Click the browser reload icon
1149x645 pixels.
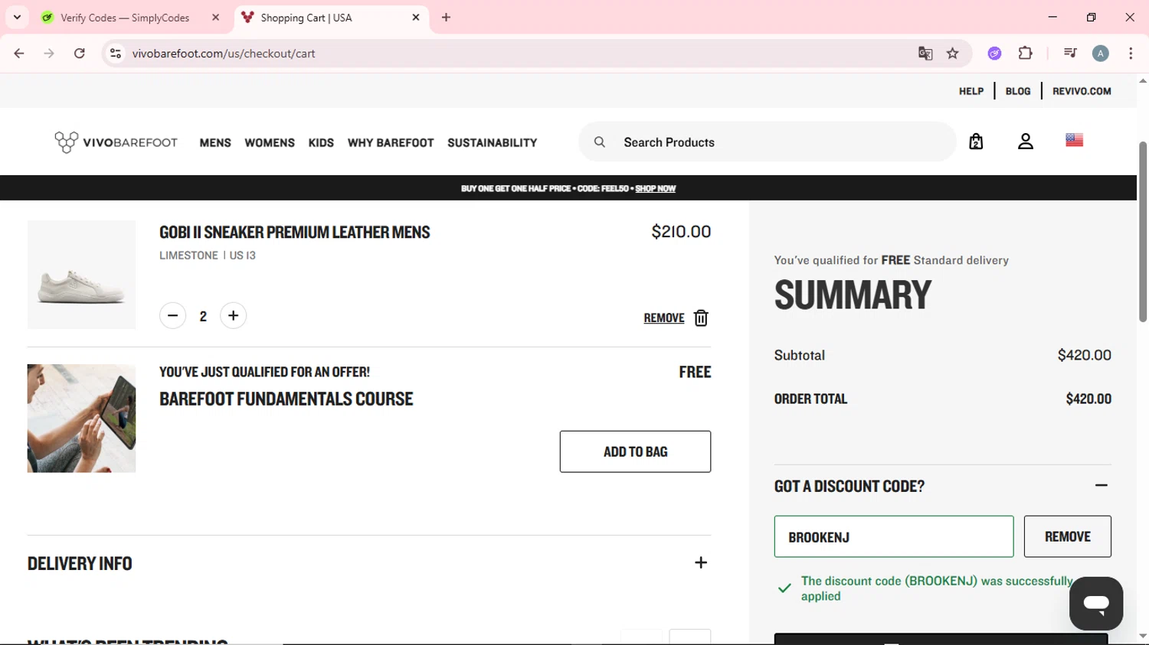[x=80, y=54]
